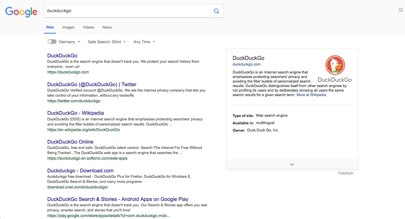The width and height of the screenshot is (405, 219).
Task: Switch to the Videos tab
Action: point(88,27)
